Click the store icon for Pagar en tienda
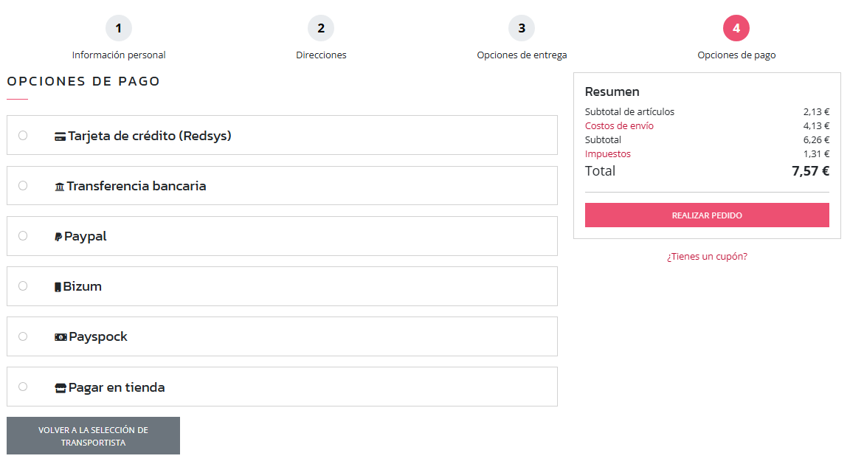The height and width of the screenshot is (467, 850). [x=61, y=388]
